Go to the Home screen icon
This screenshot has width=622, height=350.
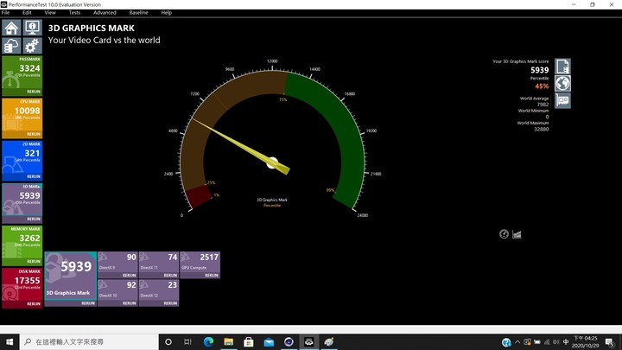[11, 29]
